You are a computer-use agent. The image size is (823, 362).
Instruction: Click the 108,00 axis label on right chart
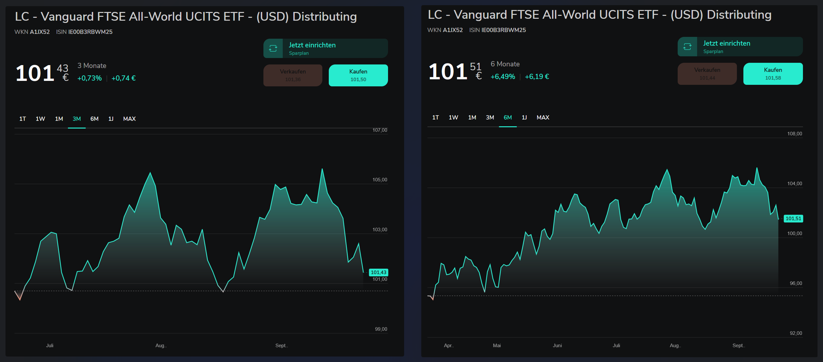795,134
